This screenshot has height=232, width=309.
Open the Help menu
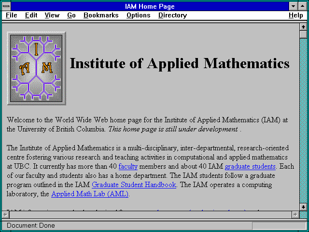[x=295, y=15]
